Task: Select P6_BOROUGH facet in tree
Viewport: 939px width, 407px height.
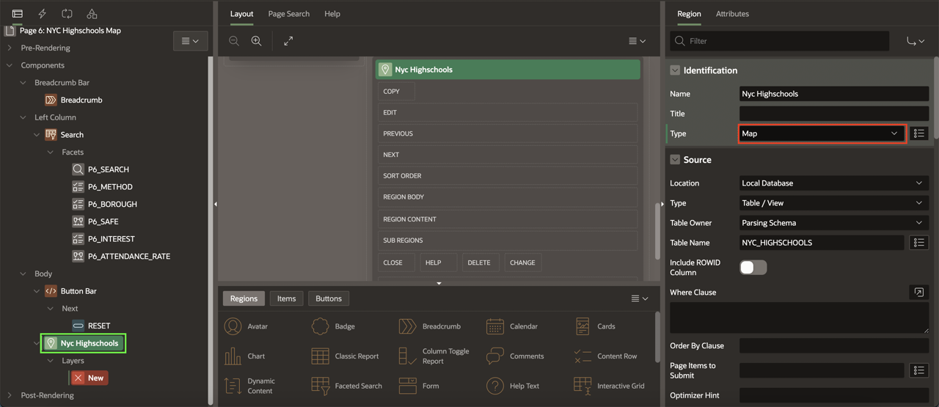Action: [112, 204]
